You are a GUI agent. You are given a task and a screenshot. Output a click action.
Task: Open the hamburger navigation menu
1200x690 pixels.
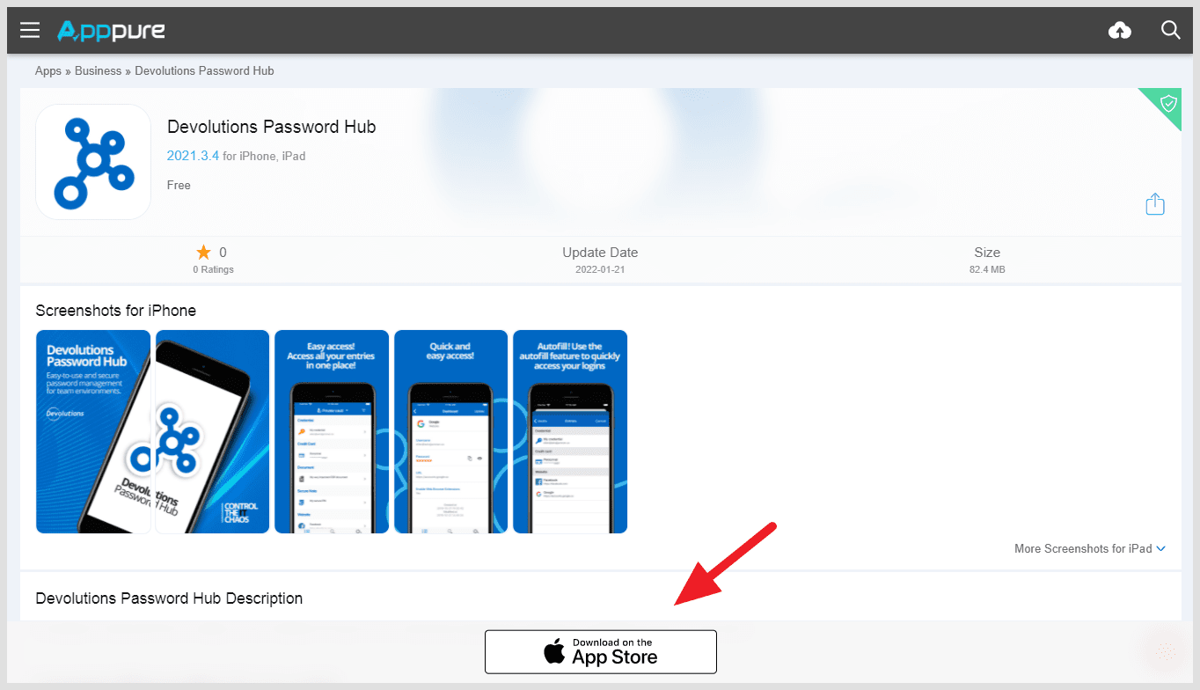(x=30, y=31)
